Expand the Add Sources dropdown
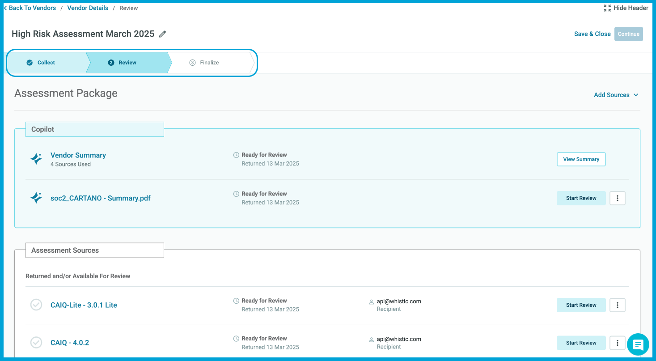 pyautogui.click(x=616, y=95)
